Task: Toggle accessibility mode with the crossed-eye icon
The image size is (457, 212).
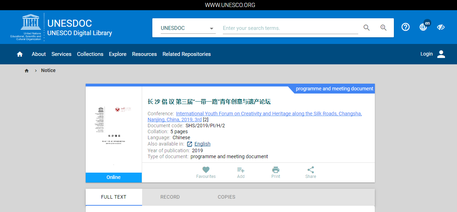Action: click(441, 27)
